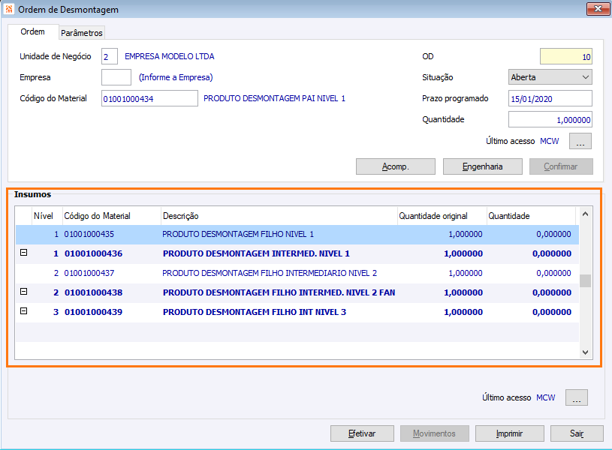
Task: Click PRODUTO DESMONTAGEM PAI NIVEL 1 text
Action: click(x=274, y=98)
